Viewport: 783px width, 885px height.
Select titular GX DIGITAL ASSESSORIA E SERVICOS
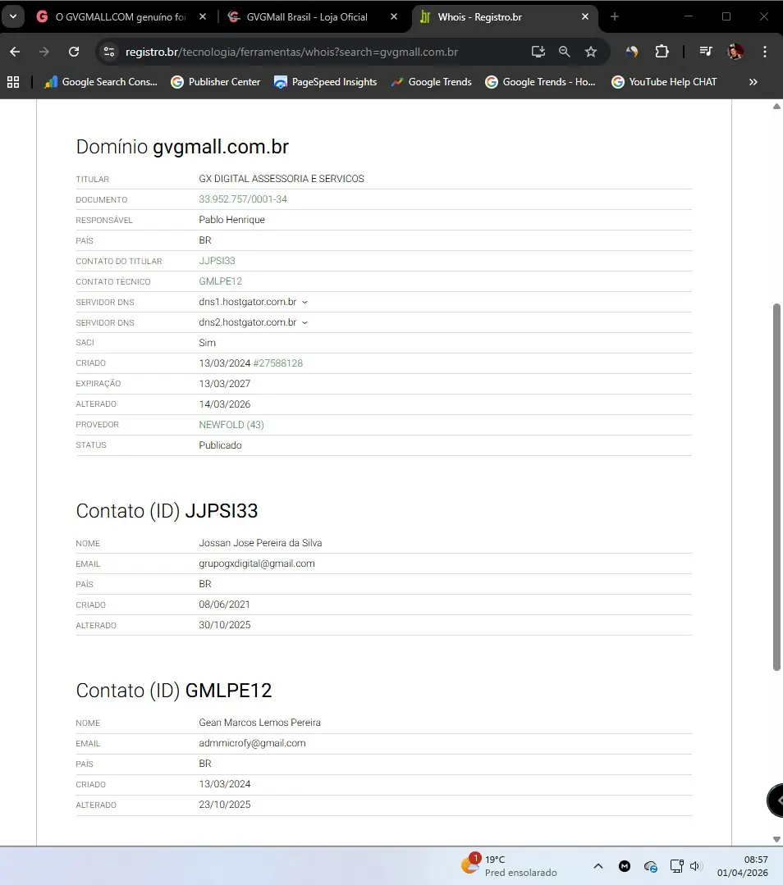[282, 179]
